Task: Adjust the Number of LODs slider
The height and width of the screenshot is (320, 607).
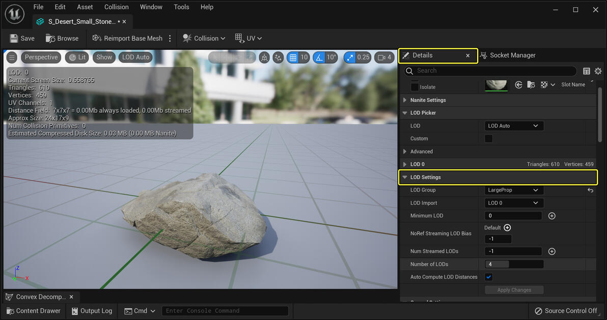Action: (x=513, y=264)
